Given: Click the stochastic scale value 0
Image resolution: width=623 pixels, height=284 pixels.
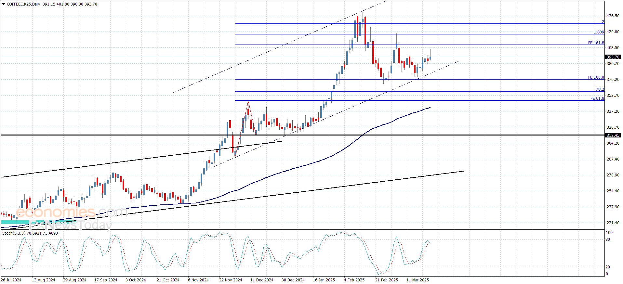Looking at the screenshot, I should tap(607, 274).
